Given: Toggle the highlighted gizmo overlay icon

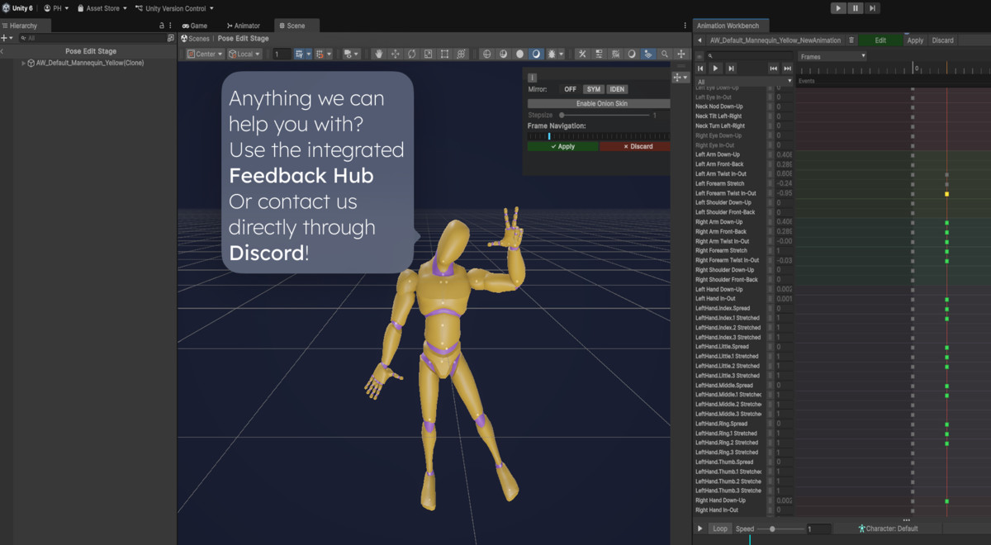Looking at the screenshot, I should point(648,54).
